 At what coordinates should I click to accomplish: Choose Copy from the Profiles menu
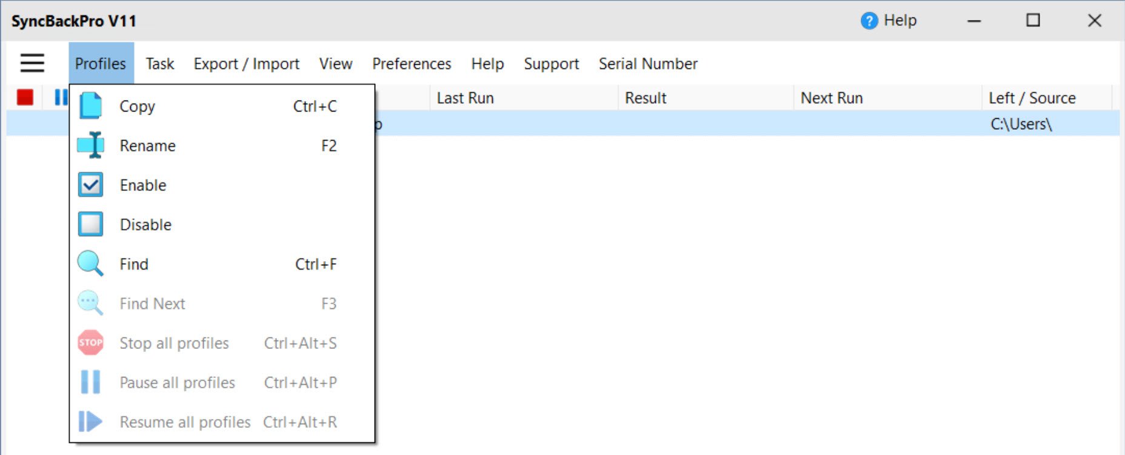tap(222, 106)
